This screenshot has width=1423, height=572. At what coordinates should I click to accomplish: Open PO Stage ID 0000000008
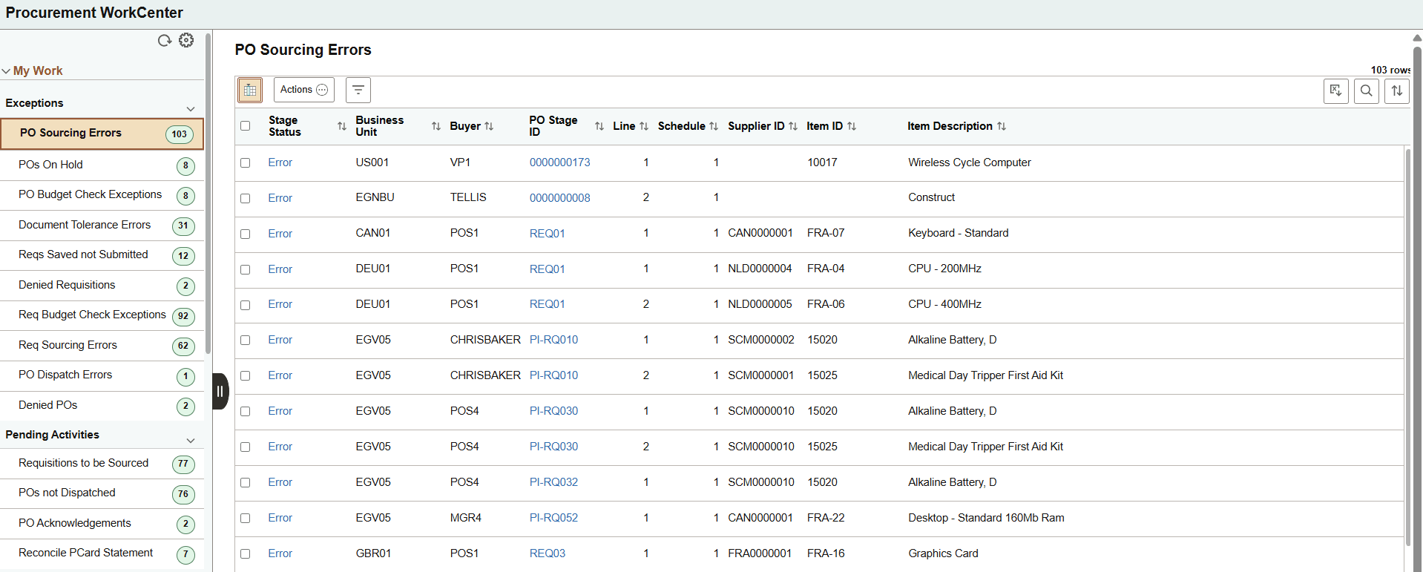click(x=559, y=198)
